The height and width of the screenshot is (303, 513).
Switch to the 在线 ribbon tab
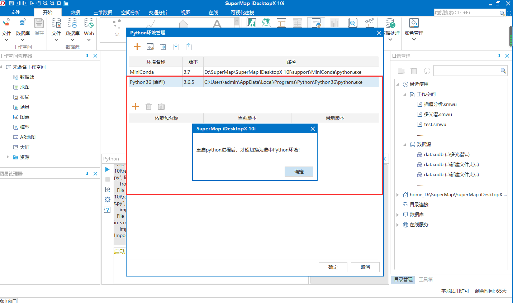click(213, 13)
